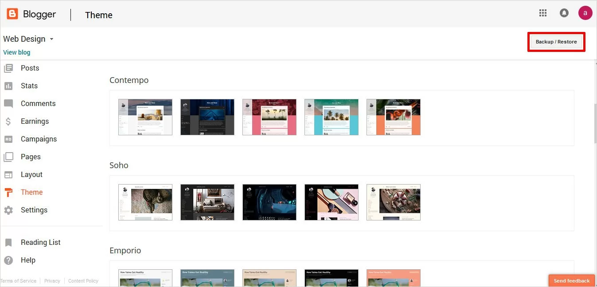Go to the Layout page
This screenshot has width=597, height=287.
pyautogui.click(x=31, y=175)
